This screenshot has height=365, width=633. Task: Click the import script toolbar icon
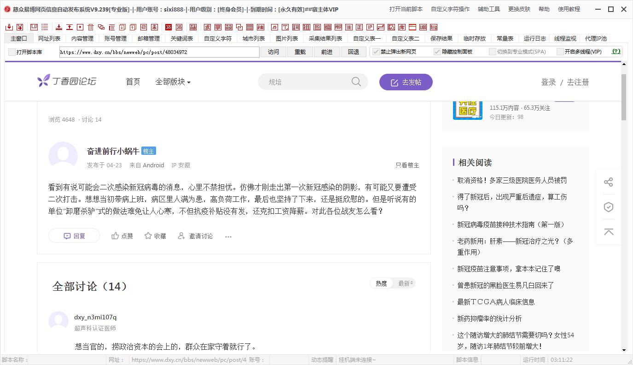coord(9,27)
